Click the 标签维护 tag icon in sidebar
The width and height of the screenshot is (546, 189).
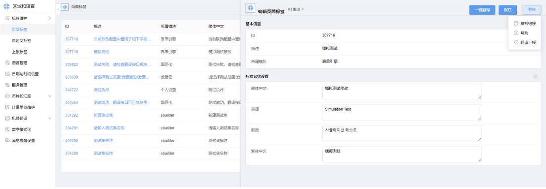point(8,18)
